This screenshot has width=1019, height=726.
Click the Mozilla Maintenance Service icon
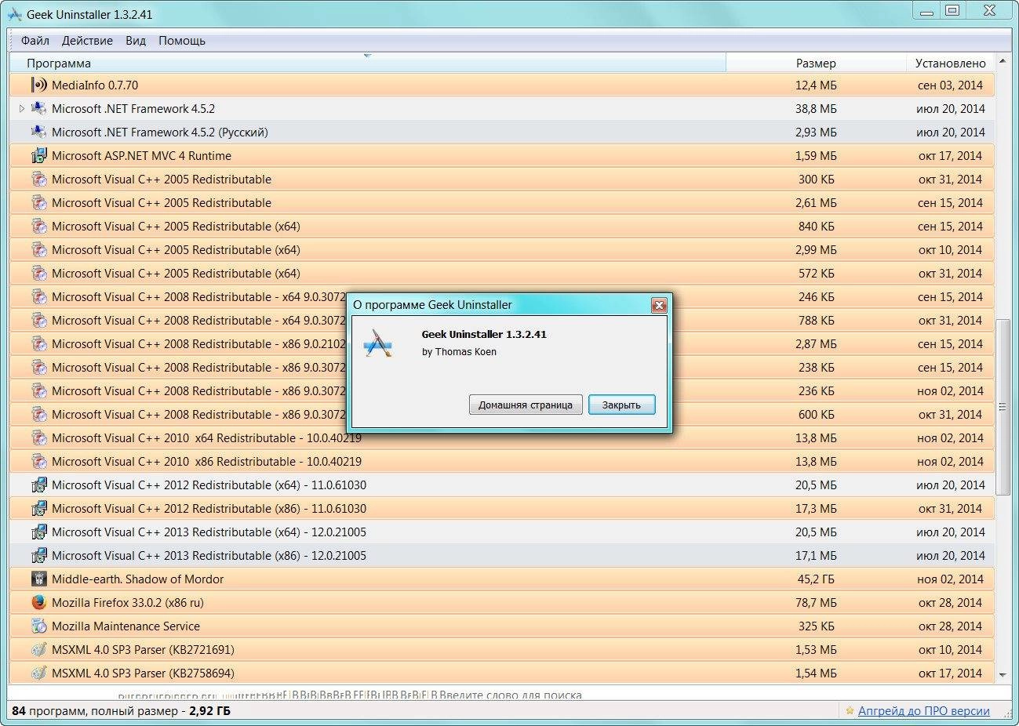pos(38,626)
